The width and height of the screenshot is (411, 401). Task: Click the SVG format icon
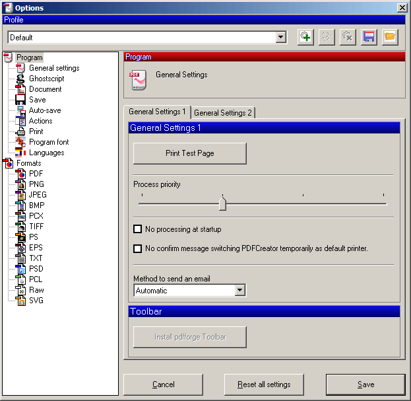20,301
